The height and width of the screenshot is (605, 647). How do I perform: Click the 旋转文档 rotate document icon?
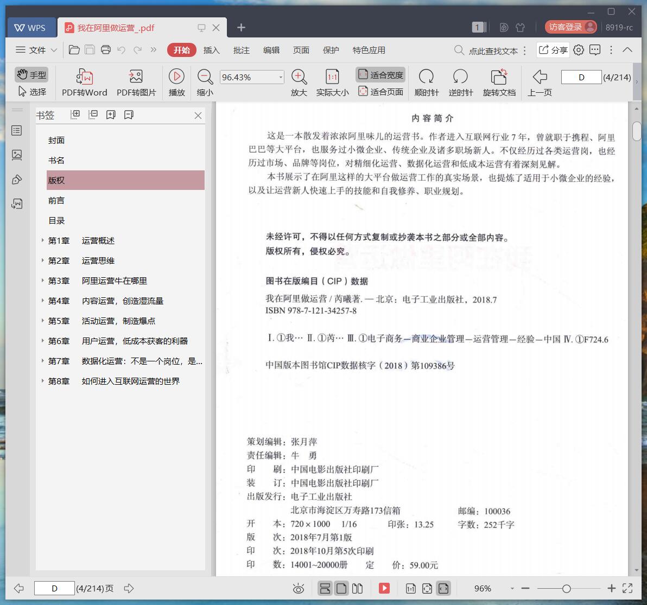click(499, 77)
